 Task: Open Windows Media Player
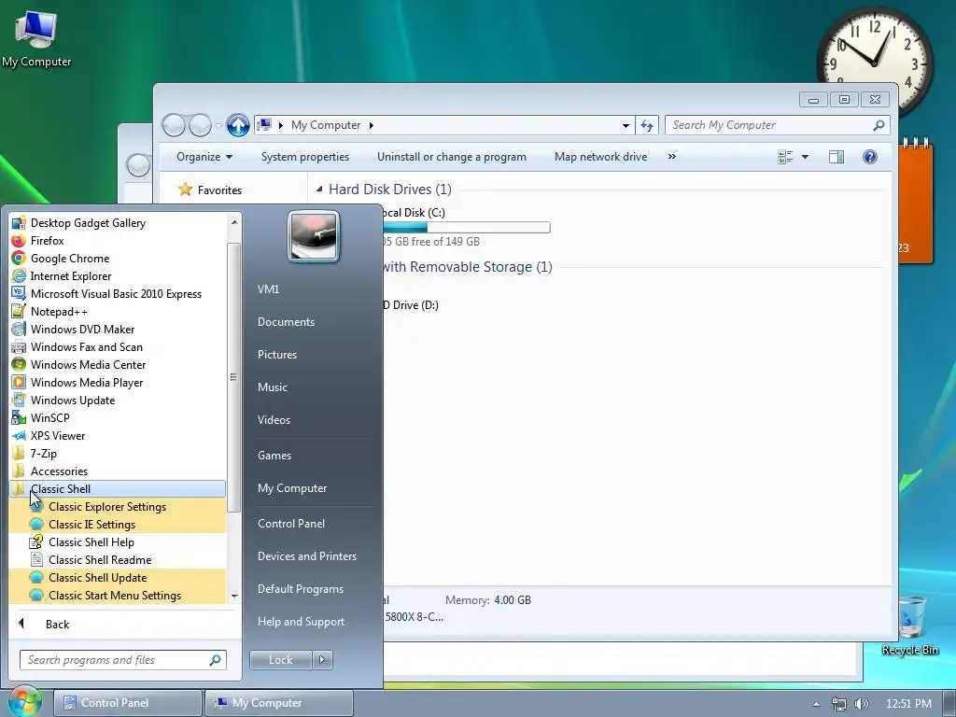117,382
